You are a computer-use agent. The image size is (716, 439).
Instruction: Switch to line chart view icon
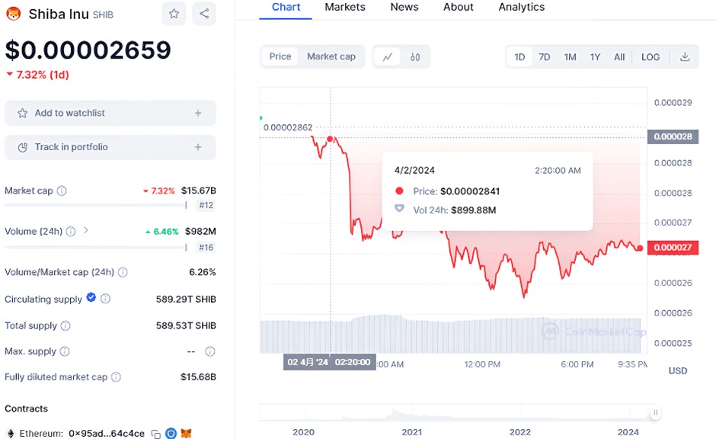[388, 56]
